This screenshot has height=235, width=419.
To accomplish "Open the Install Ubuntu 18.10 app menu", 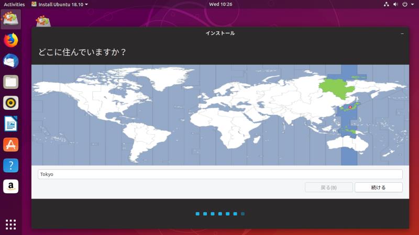I will tap(60, 4).
